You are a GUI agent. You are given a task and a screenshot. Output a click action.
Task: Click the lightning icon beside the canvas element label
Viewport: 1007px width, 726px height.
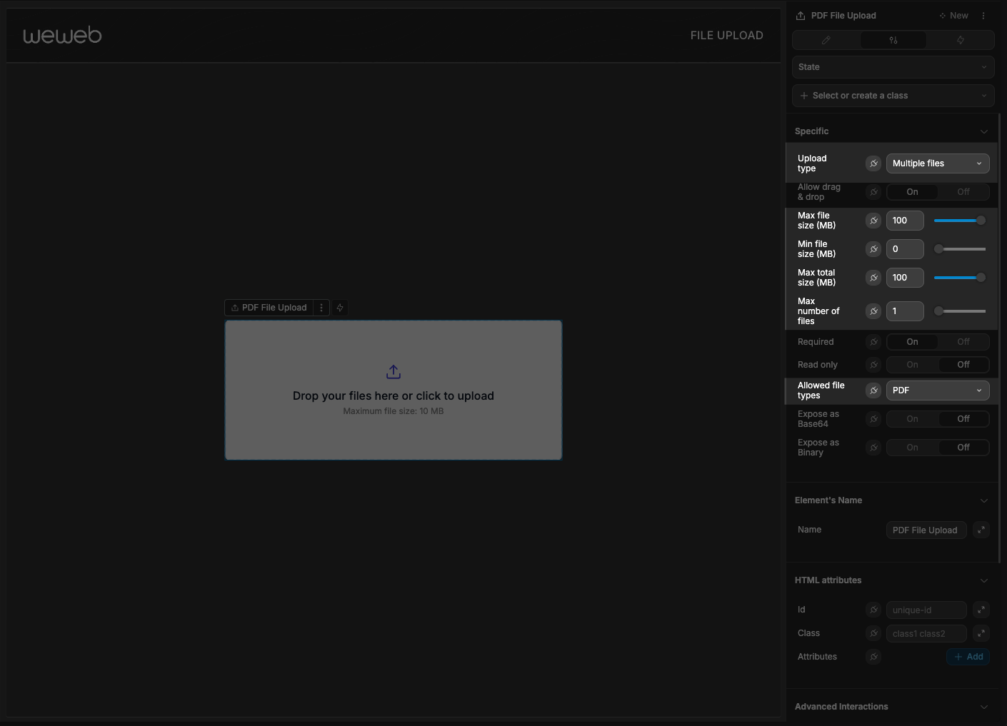coord(340,308)
